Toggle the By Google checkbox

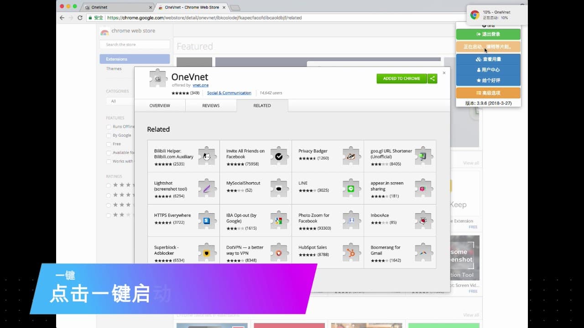tap(109, 135)
